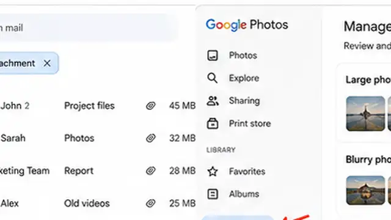Click attachment paperclip icon in John's row
The image size is (391, 220).
coord(151,106)
